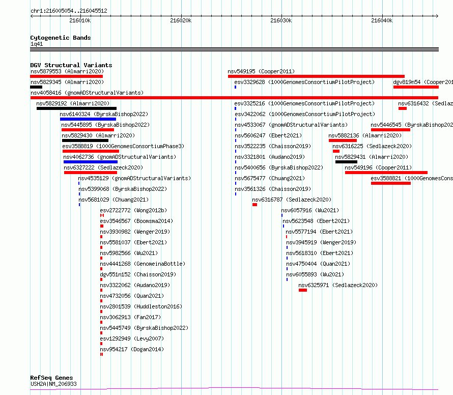Click esv1292949 (Levy2007) variant
This screenshot has height=395, width=453.
click(x=132, y=338)
